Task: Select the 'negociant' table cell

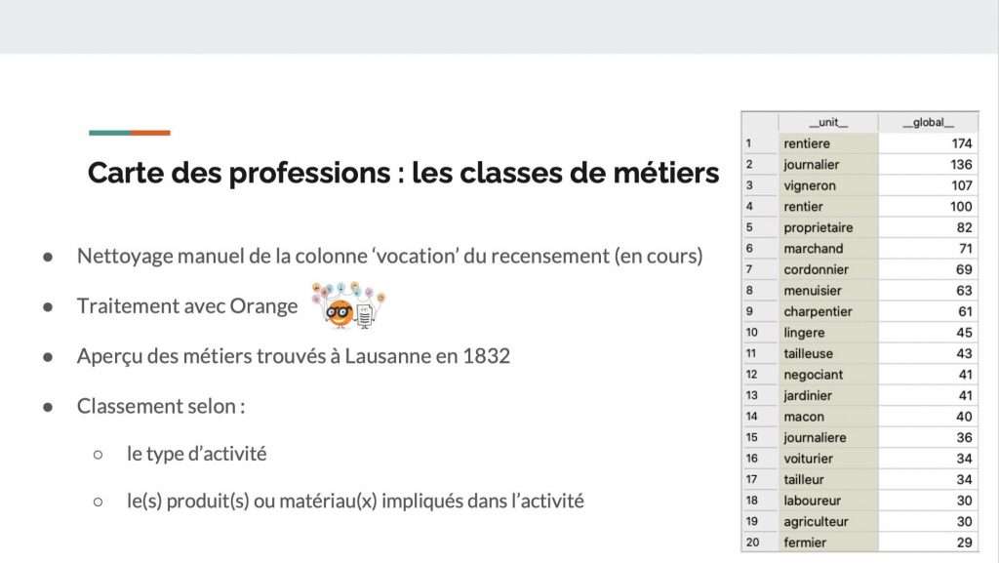Action: tap(813, 375)
